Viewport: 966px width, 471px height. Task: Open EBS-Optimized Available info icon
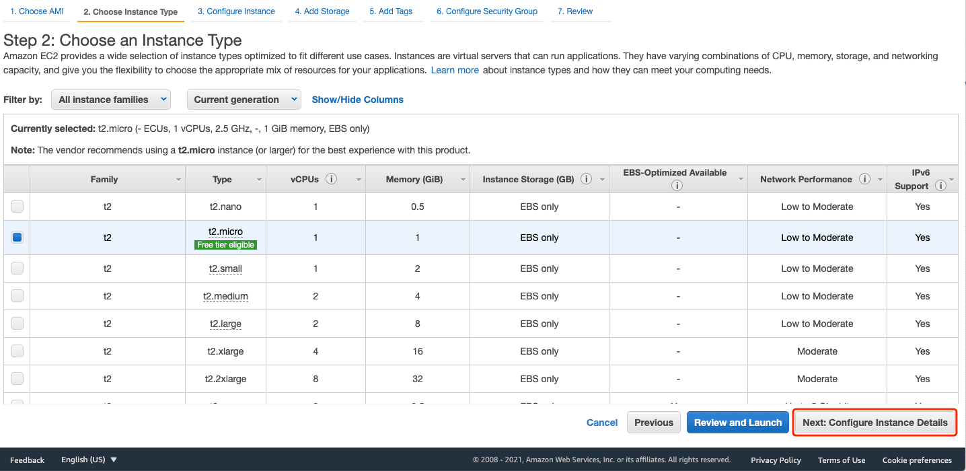coord(677,186)
